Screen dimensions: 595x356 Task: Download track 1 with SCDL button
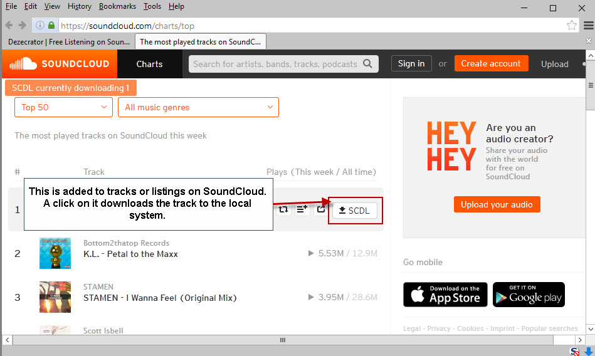point(354,211)
